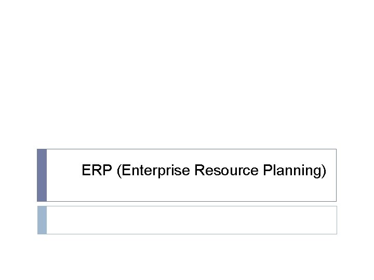Click the white margin right of the title box
The width and height of the screenshot is (374, 280).
tap(355, 175)
